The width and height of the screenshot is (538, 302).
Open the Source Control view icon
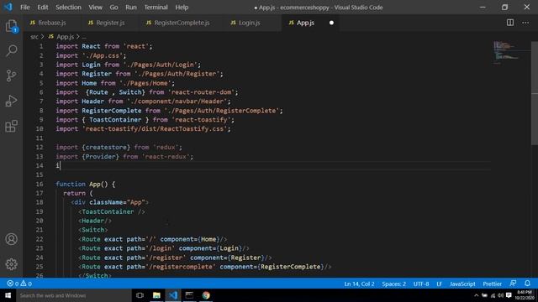point(11,75)
